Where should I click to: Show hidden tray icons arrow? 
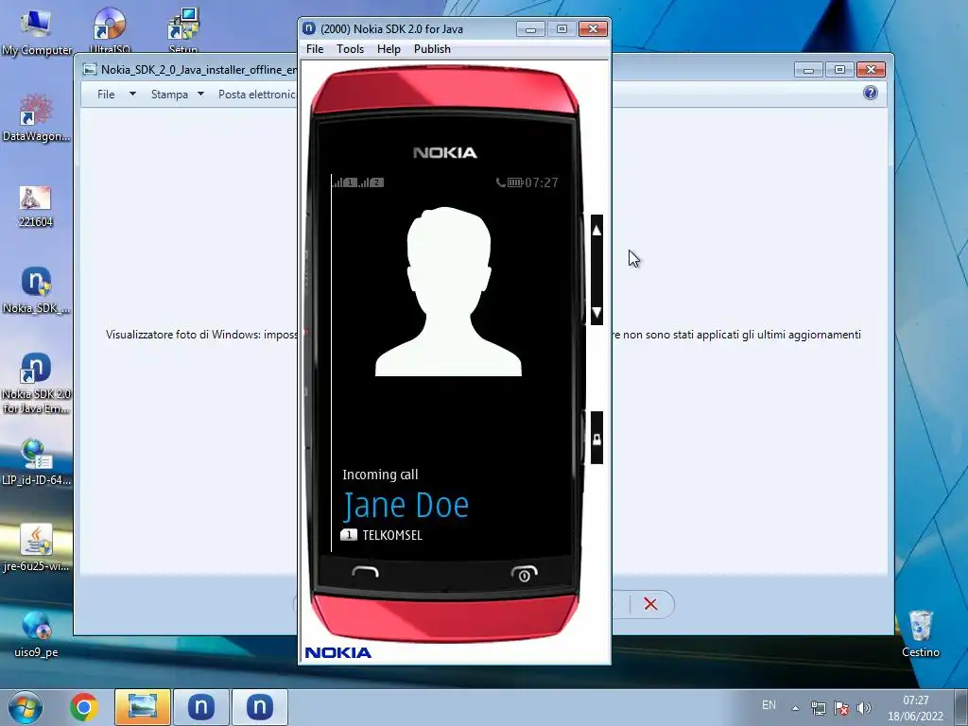tap(796, 708)
